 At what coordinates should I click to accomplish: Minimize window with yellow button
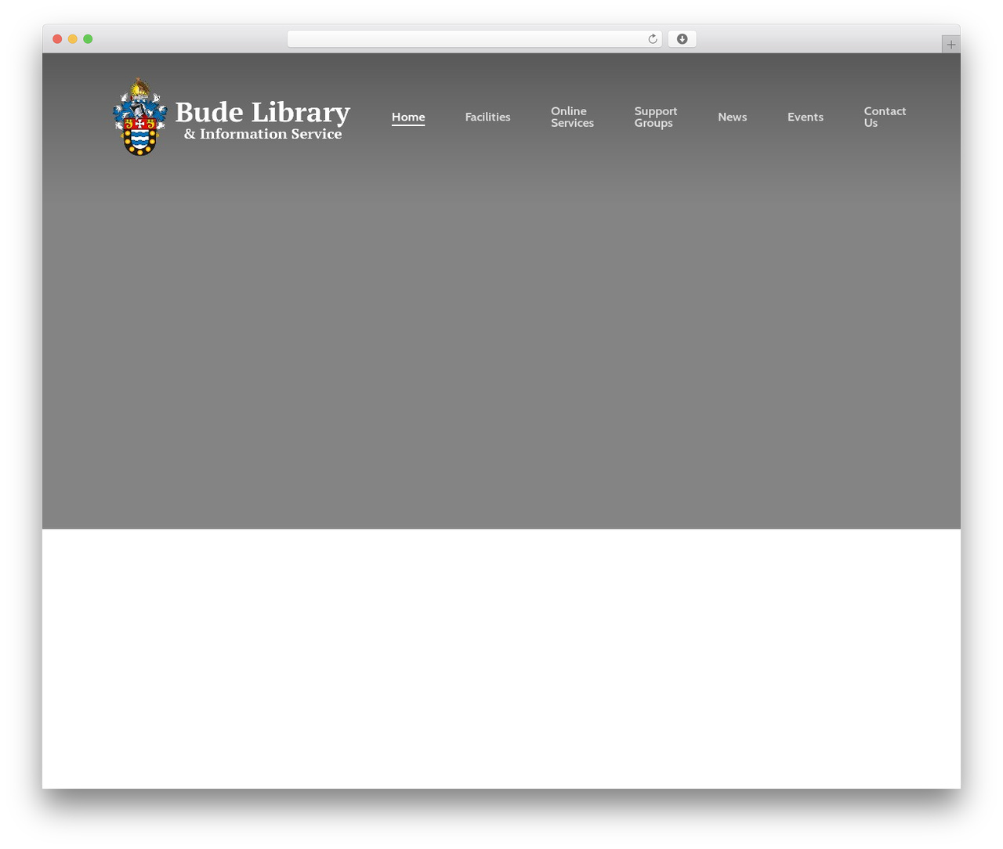[72, 39]
